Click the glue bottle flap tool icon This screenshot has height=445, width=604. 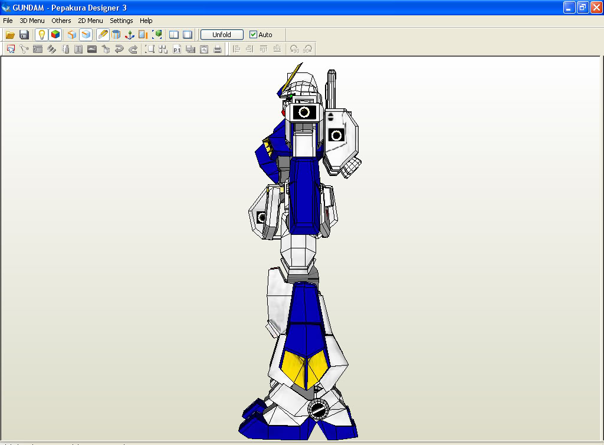coord(65,49)
